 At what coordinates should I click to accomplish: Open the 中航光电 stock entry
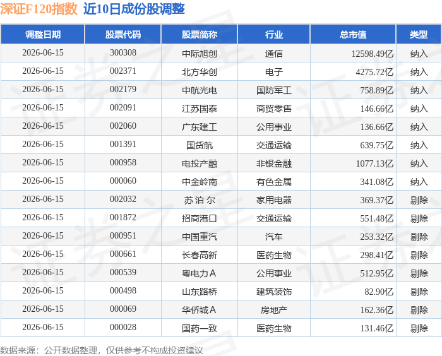(x=200, y=90)
